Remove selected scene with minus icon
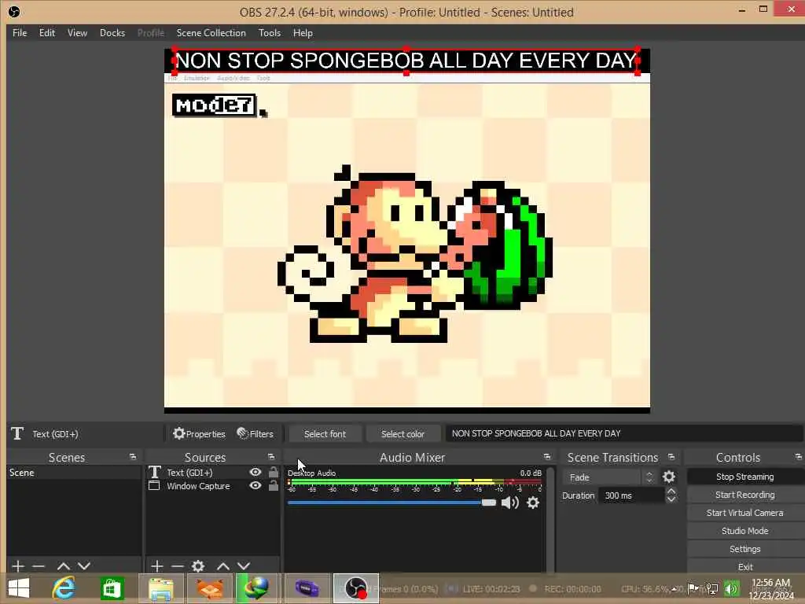The height and width of the screenshot is (604, 805). click(39, 566)
